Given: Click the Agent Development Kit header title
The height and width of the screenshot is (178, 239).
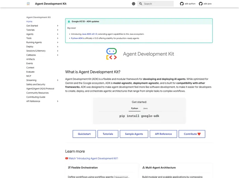Looking at the screenshot, I should (51, 4).
